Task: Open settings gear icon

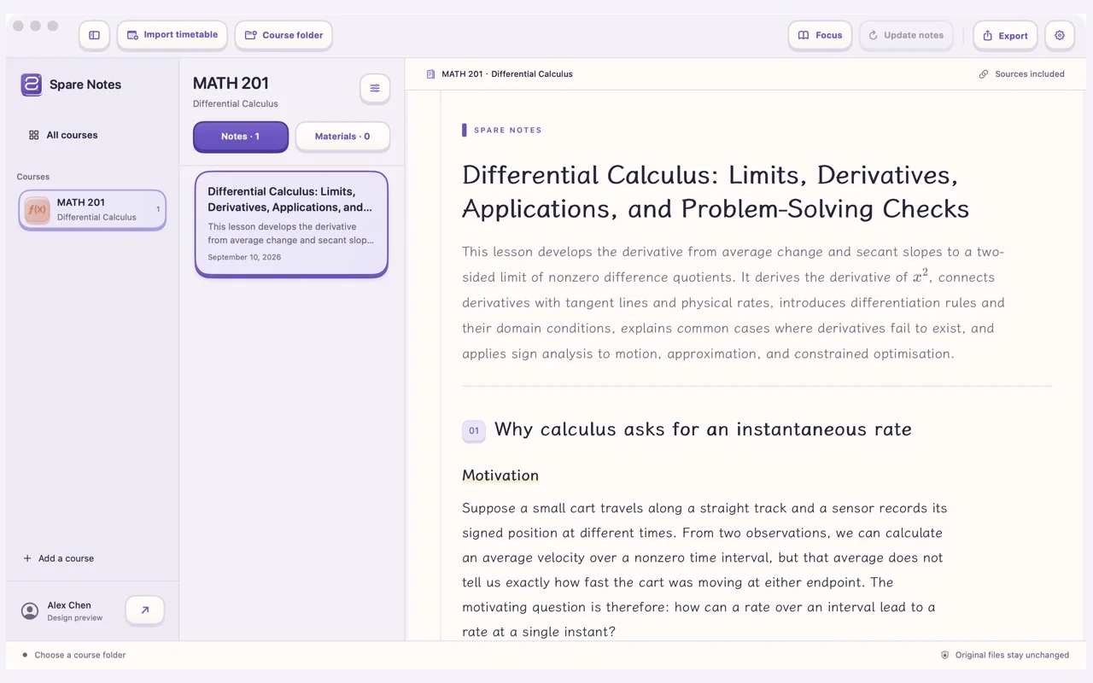Action: pyautogui.click(x=1060, y=35)
